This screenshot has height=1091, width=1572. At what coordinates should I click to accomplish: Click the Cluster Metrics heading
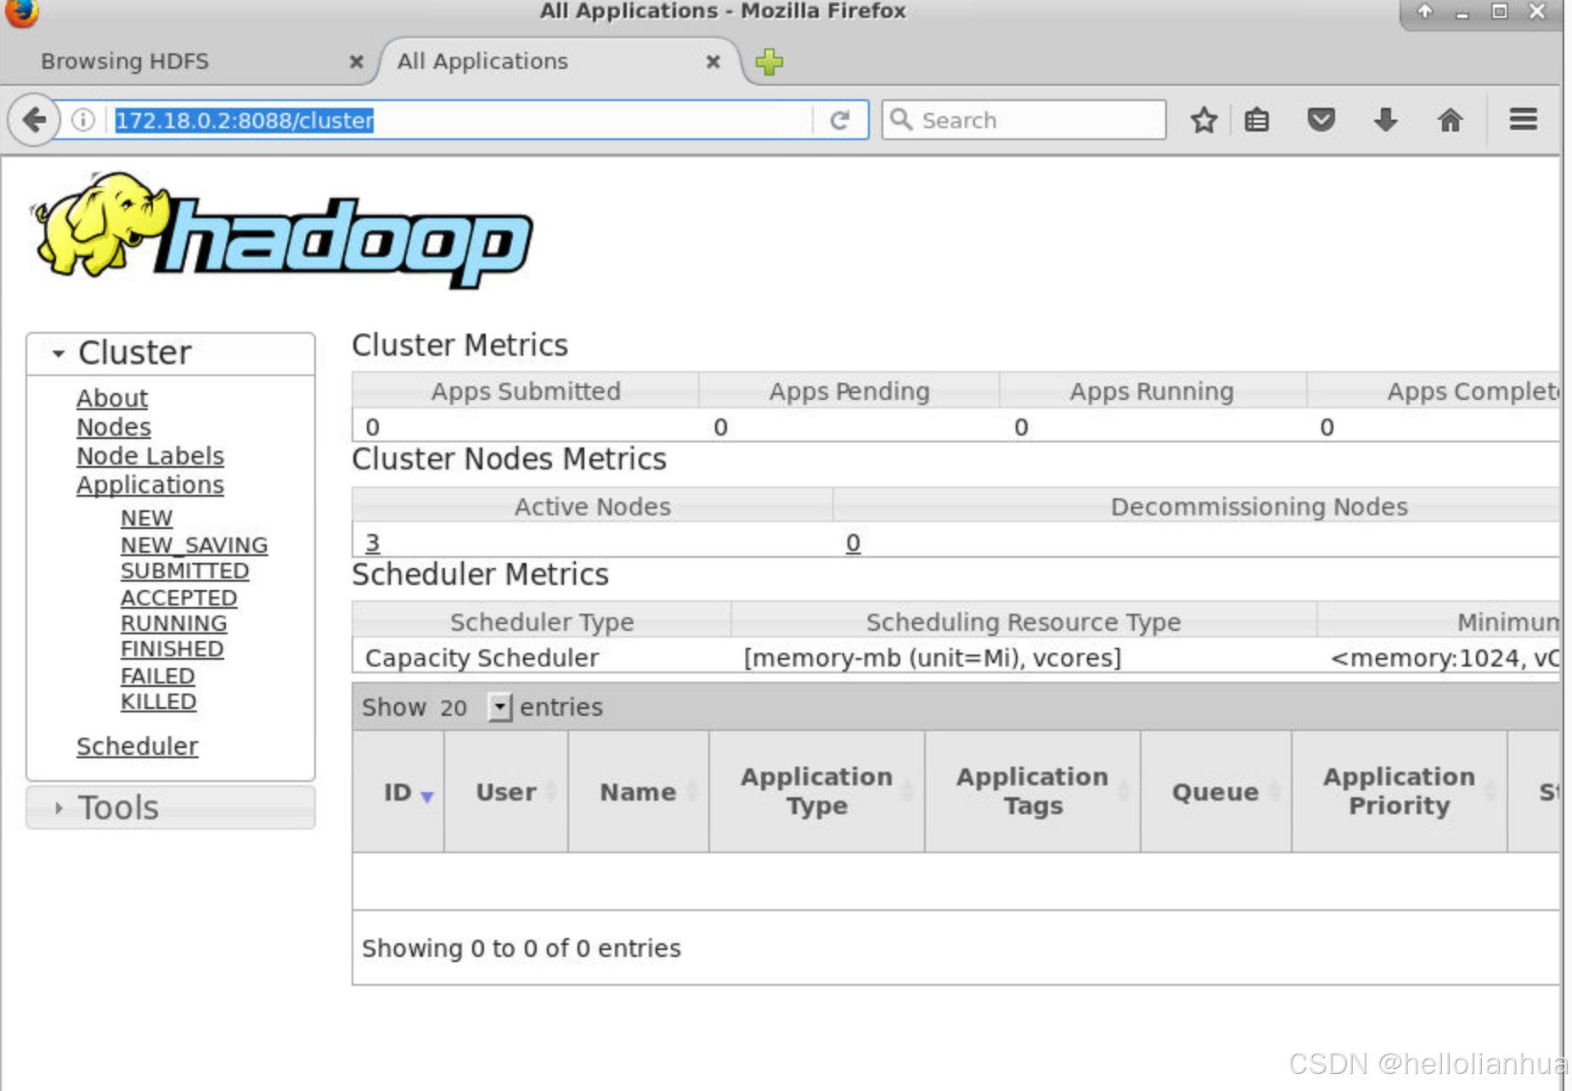459,346
